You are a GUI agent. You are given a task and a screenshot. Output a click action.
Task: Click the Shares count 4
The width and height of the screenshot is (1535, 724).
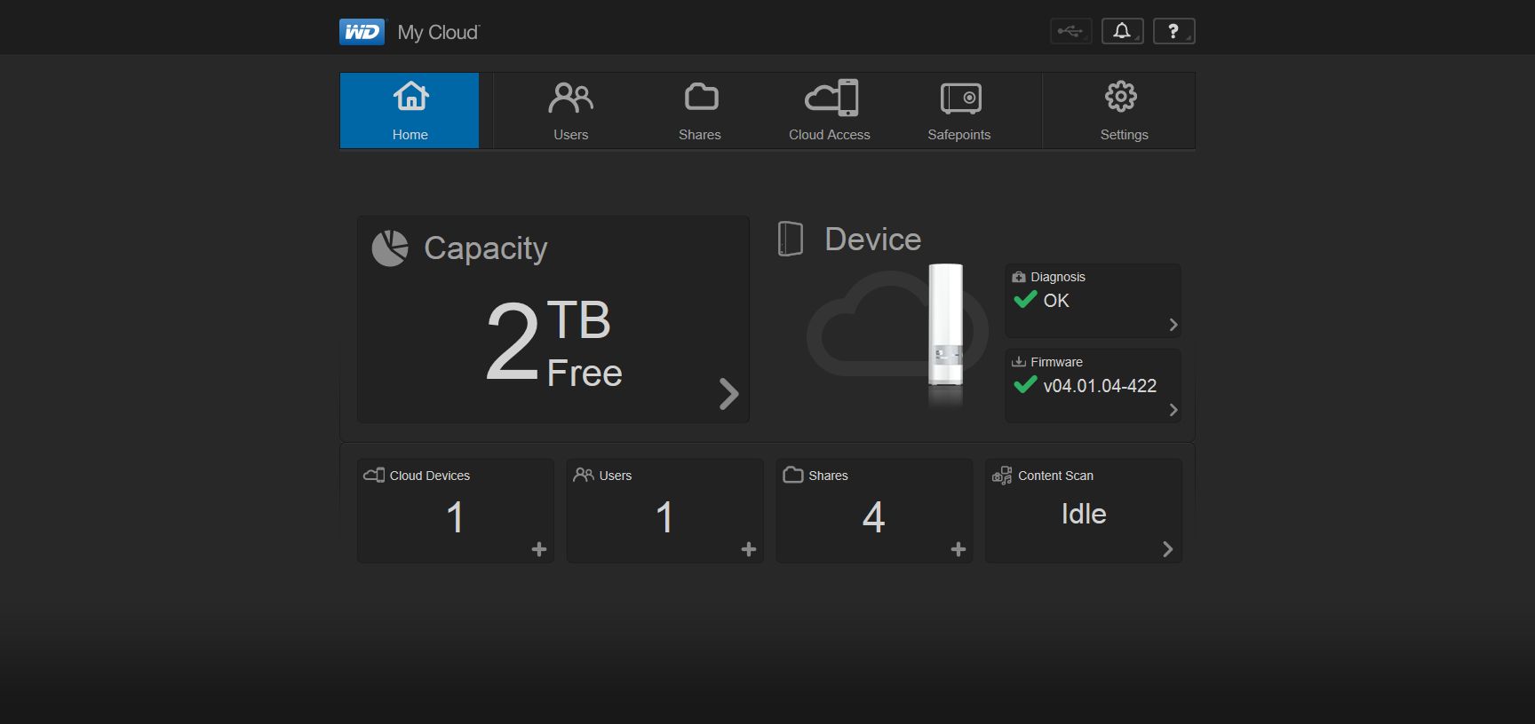[874, 517]
